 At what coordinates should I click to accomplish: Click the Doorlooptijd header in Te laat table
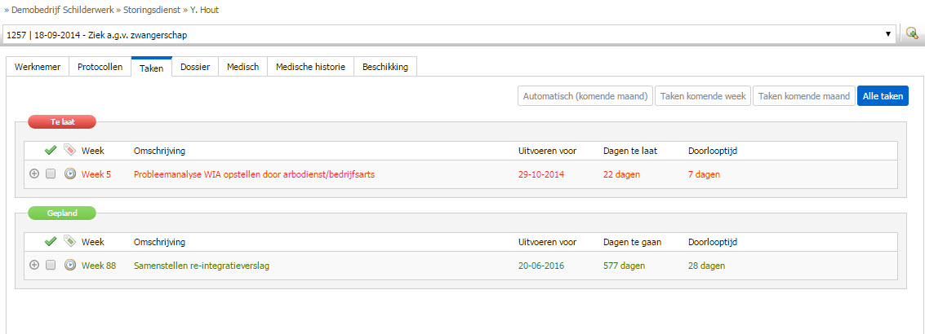click(x=713, y=151)
